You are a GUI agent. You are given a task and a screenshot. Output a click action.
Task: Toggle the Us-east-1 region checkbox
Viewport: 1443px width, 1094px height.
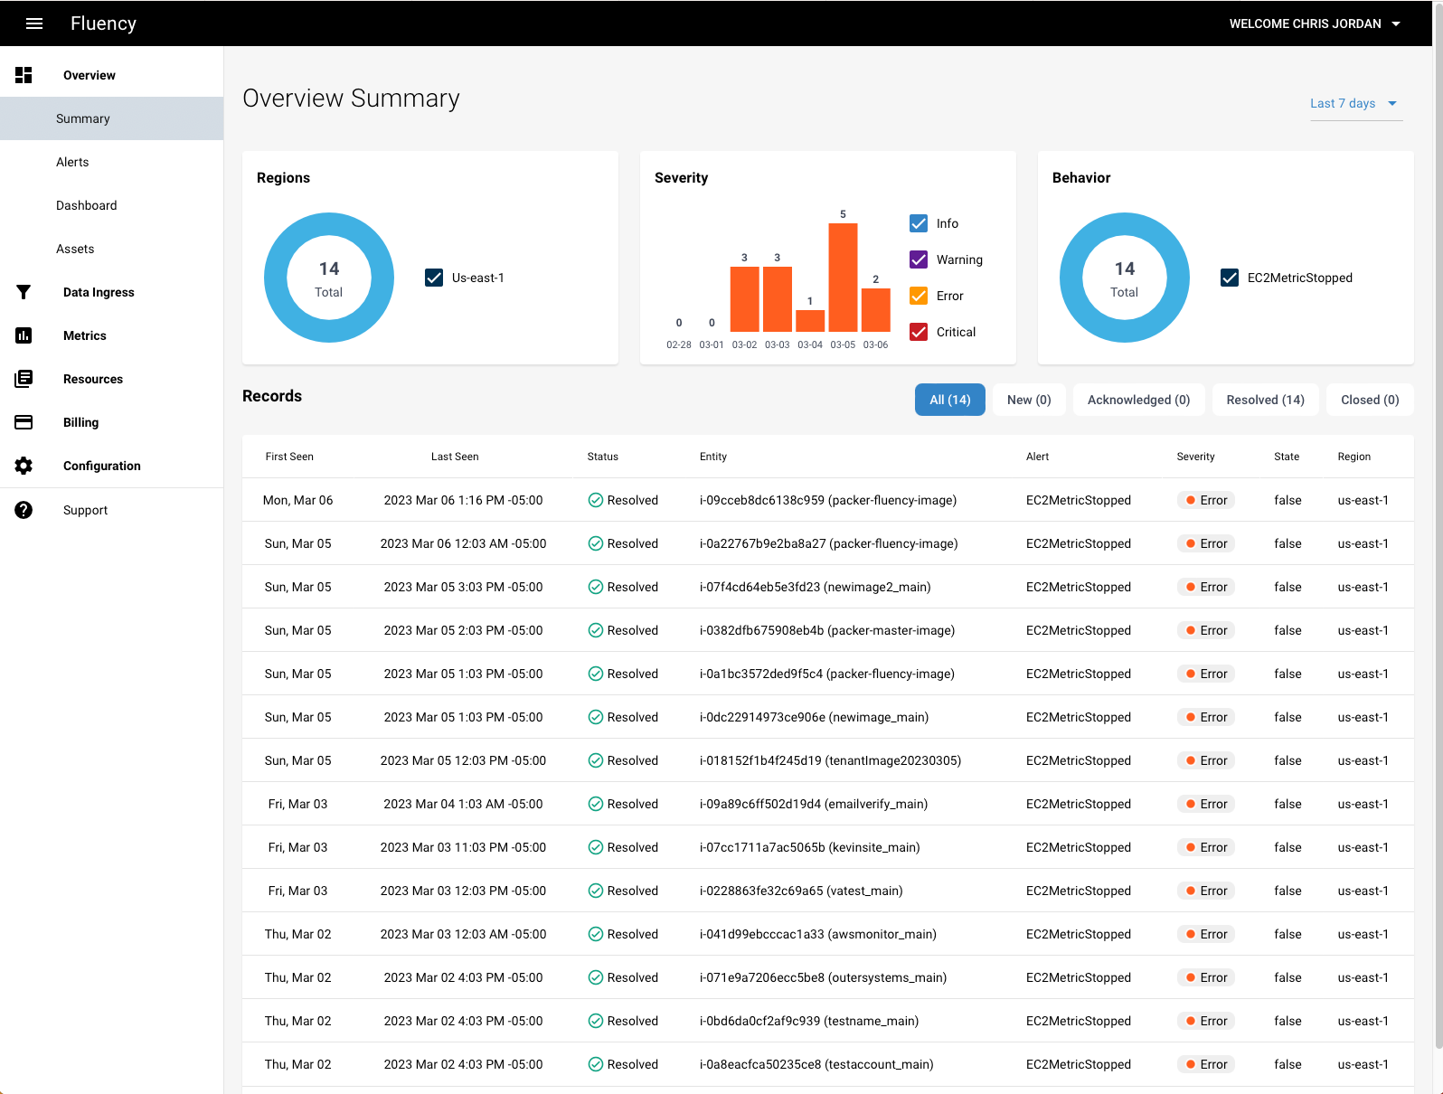click(434, 278)
